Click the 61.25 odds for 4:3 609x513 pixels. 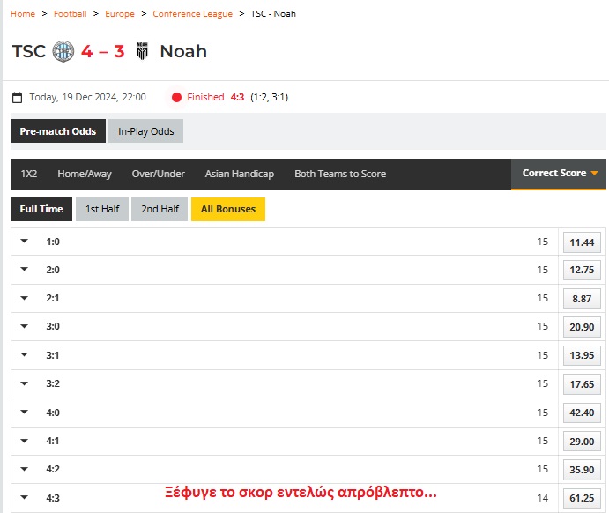coord(582,498)
